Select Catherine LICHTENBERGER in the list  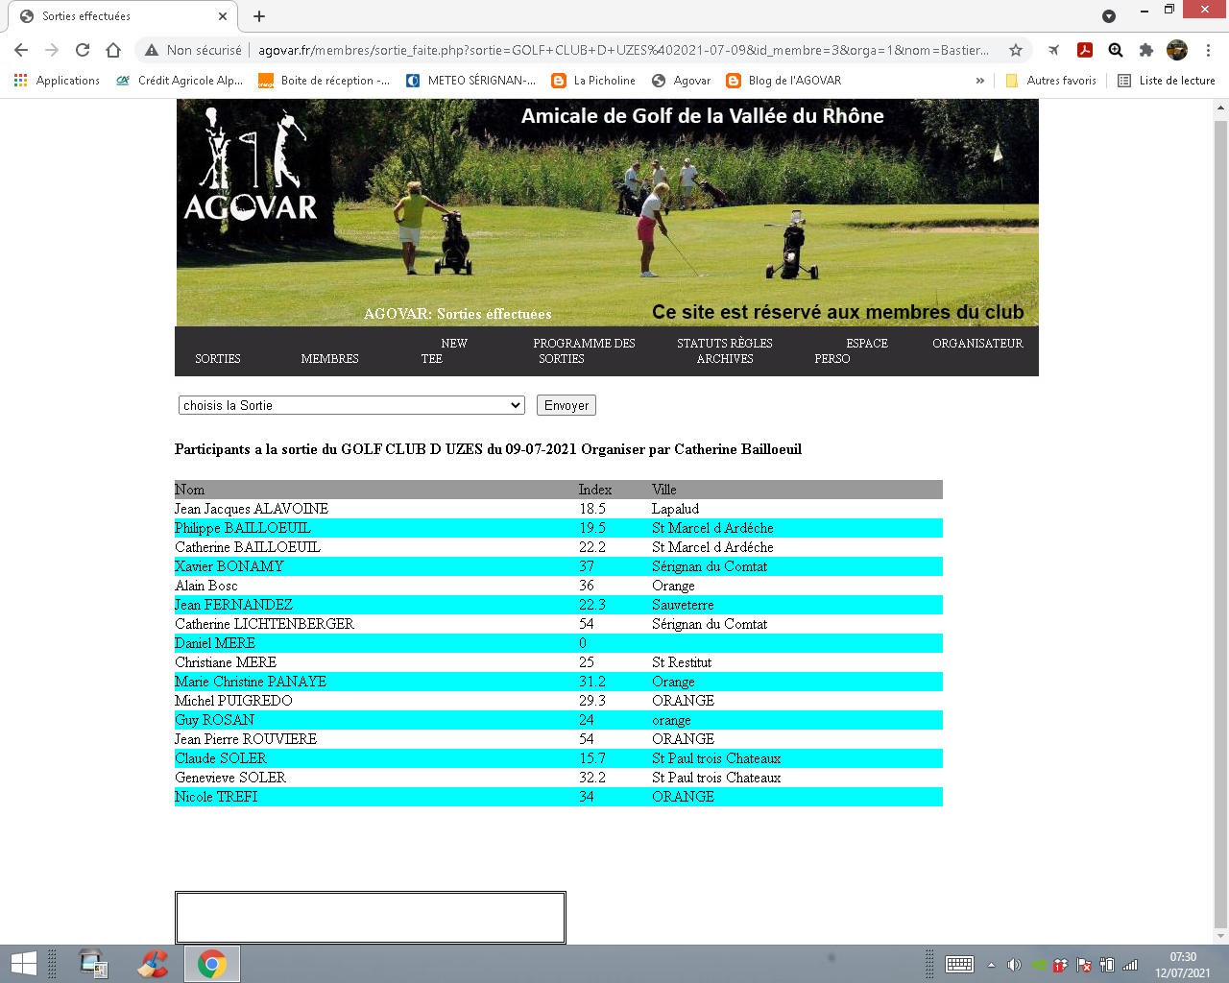click(264, 624)
